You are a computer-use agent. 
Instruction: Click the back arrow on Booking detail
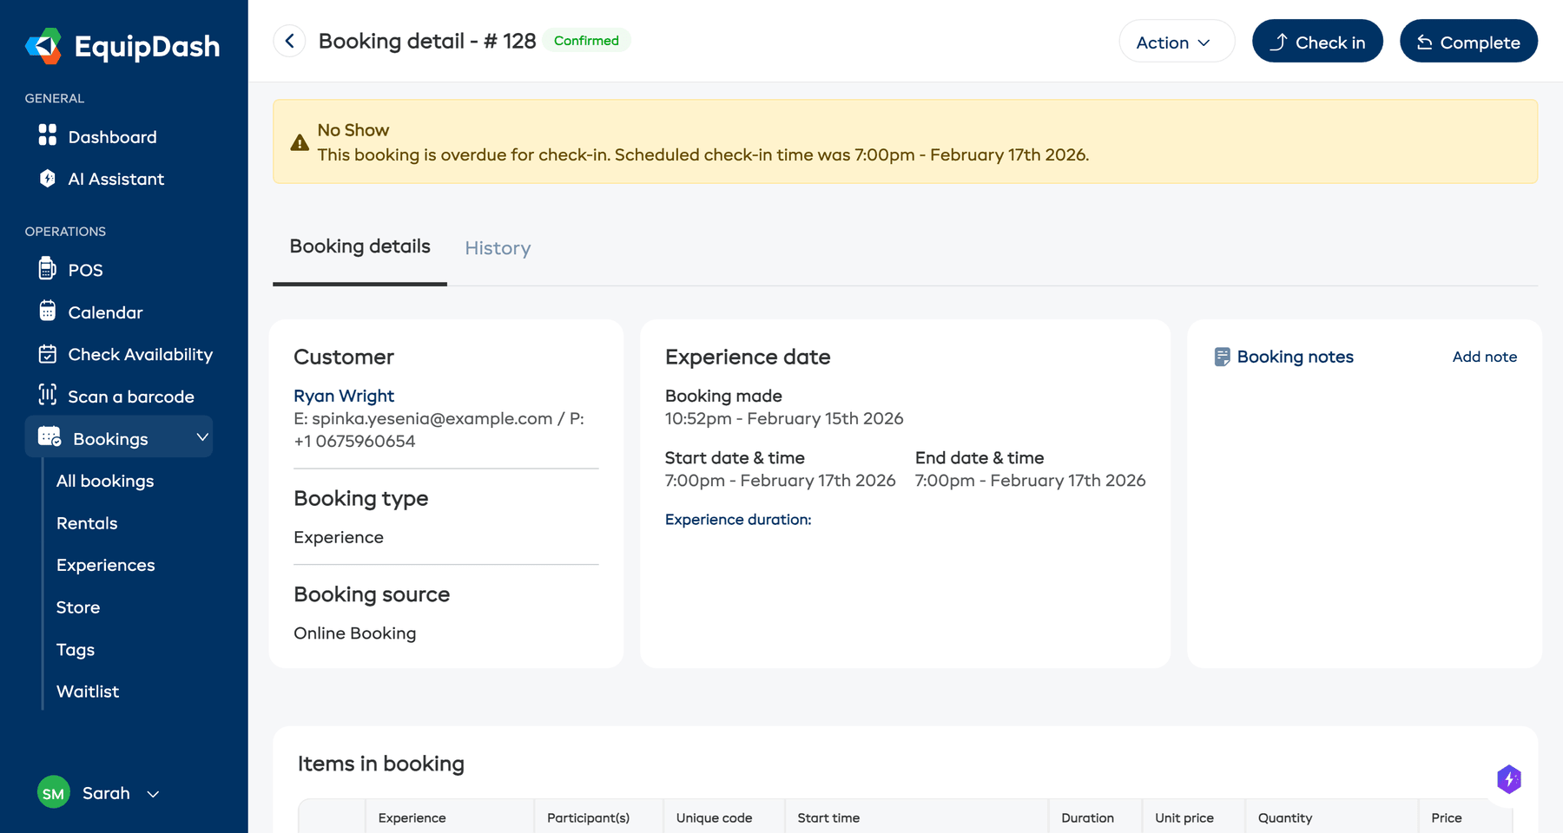tap(289, 41)
